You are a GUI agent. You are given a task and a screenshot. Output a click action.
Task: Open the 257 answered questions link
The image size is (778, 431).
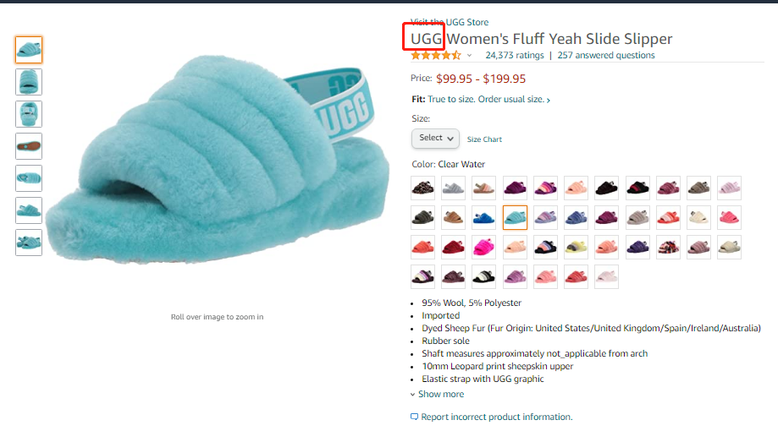pyautogui.click(x=605, y=55)
